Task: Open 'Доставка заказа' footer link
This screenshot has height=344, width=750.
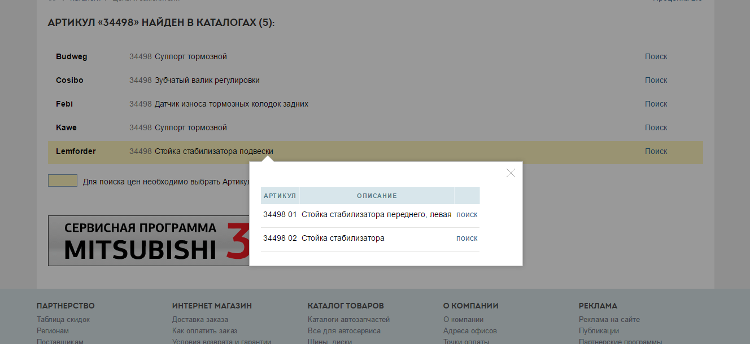Action: tap(200, 320)
